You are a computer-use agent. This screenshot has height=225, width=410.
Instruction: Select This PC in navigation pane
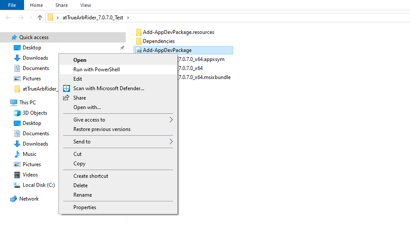(27, 103)
